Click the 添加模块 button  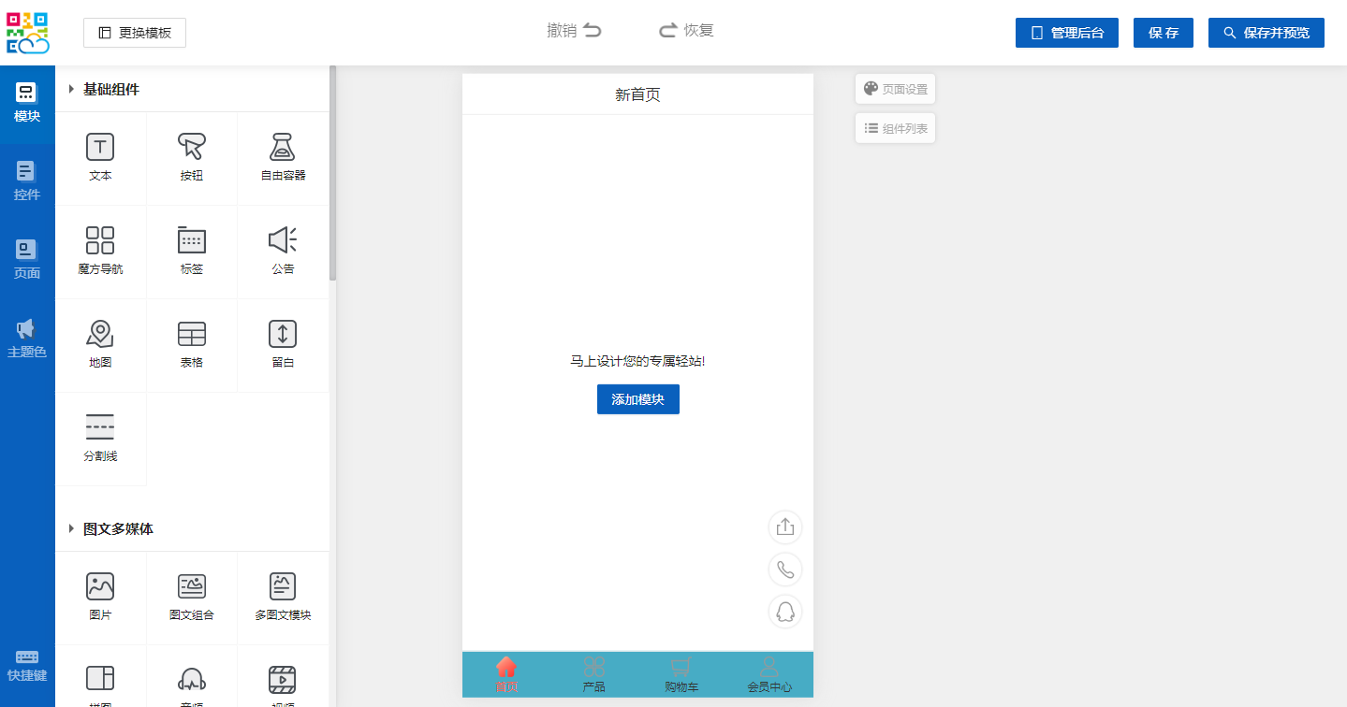(x=637, y=399)
